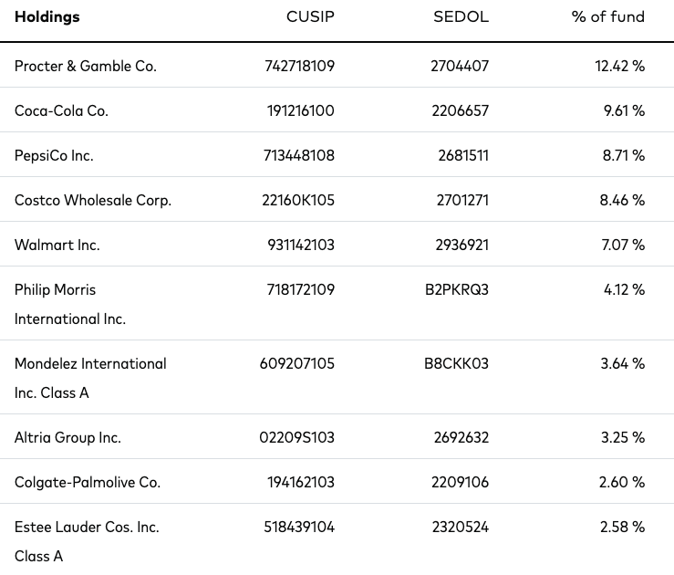
Task: Click the 2.58 % fund percentage
Action: pos(622,527)
